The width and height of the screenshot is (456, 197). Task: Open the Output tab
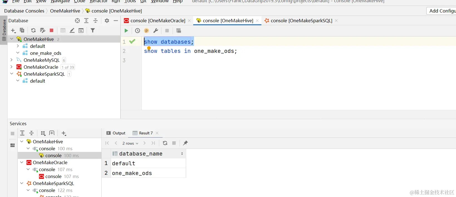(x=116, y=133)
